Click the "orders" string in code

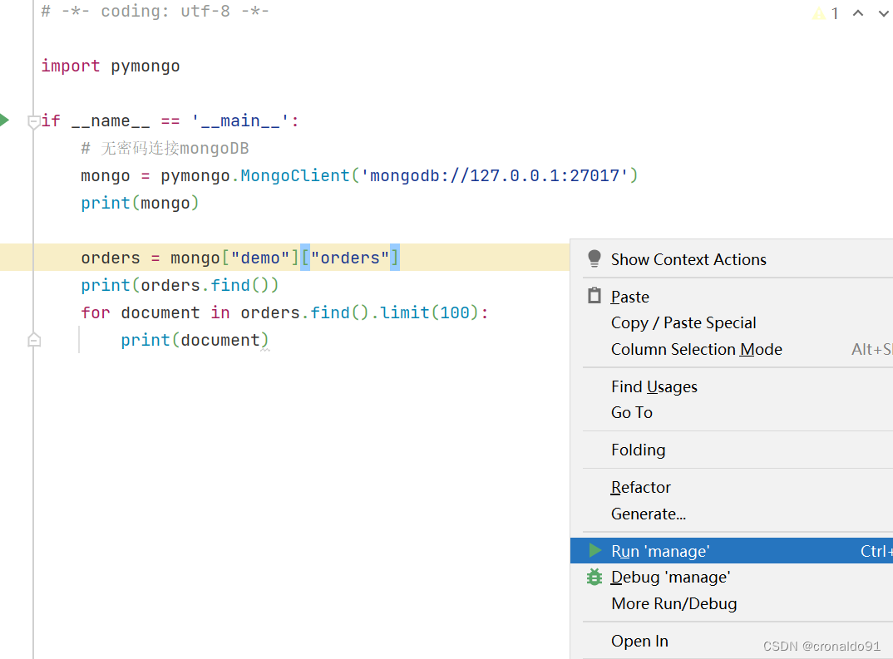(350, 258)
